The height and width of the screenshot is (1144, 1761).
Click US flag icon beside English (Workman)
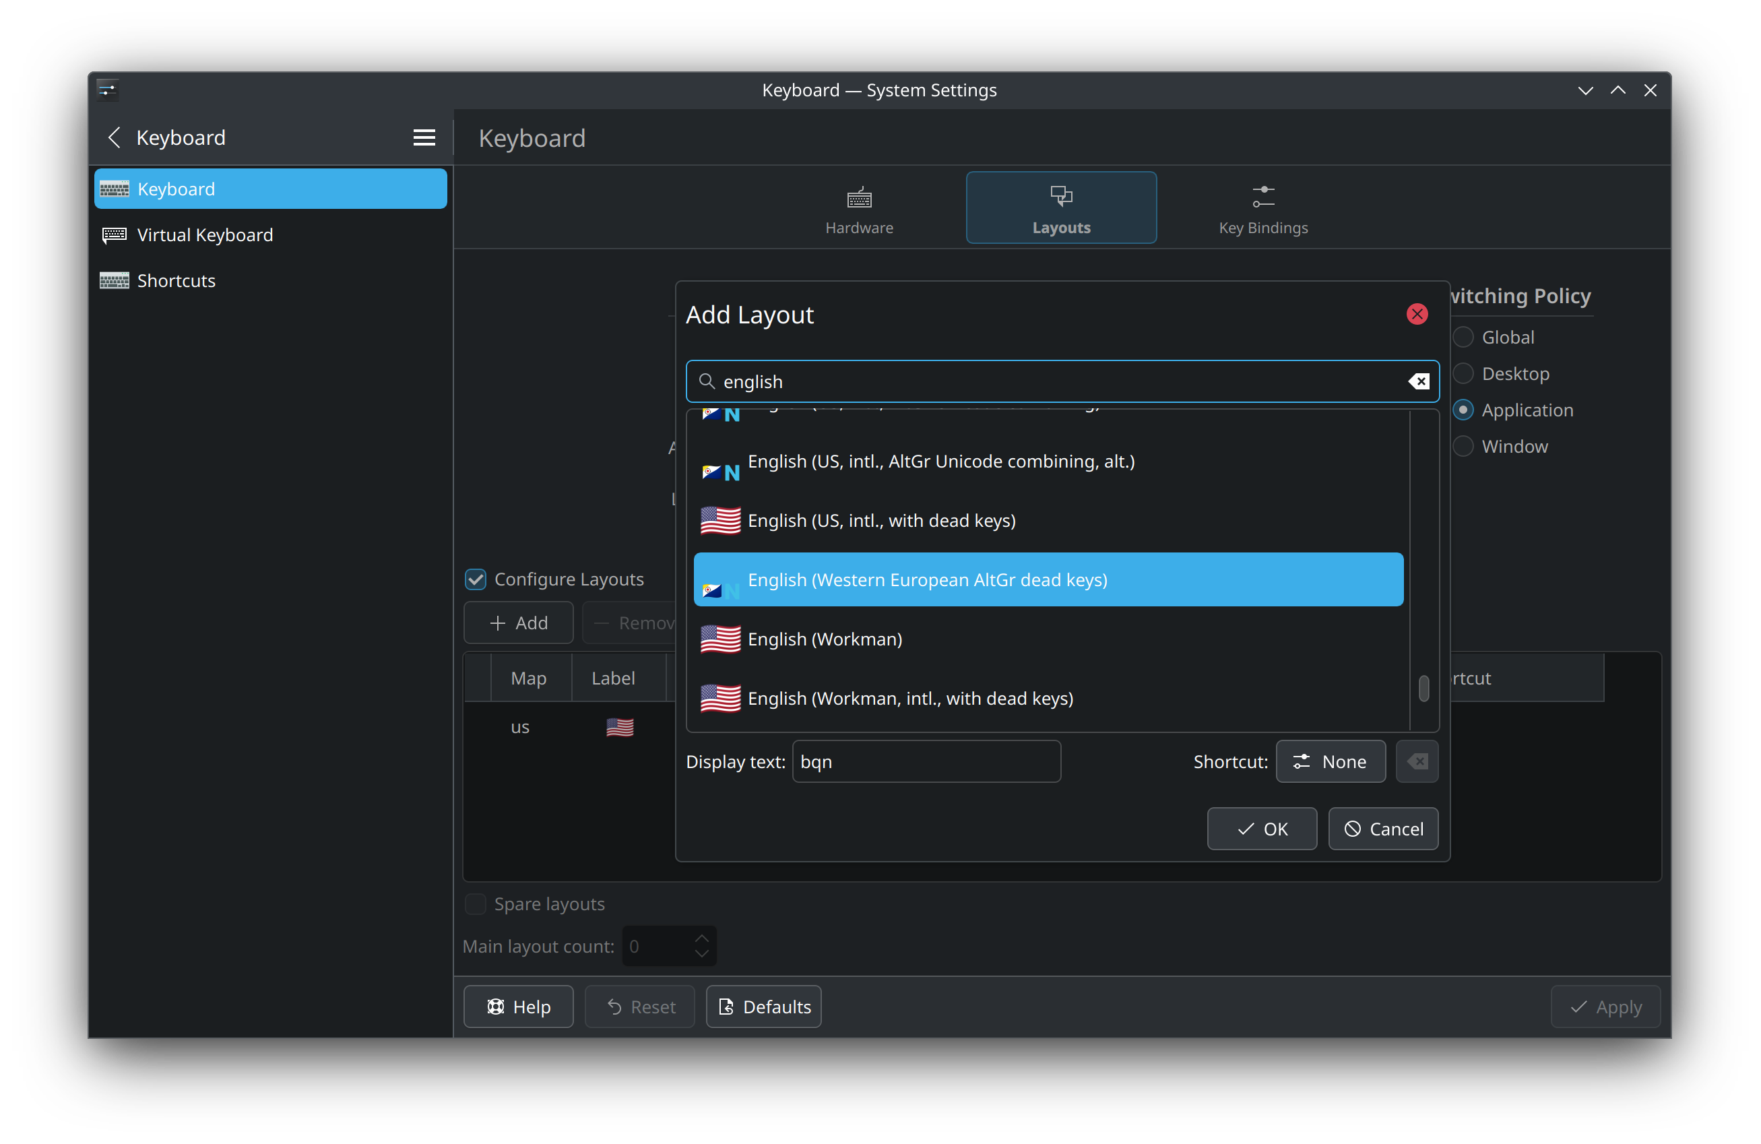[x=721, y=639]
